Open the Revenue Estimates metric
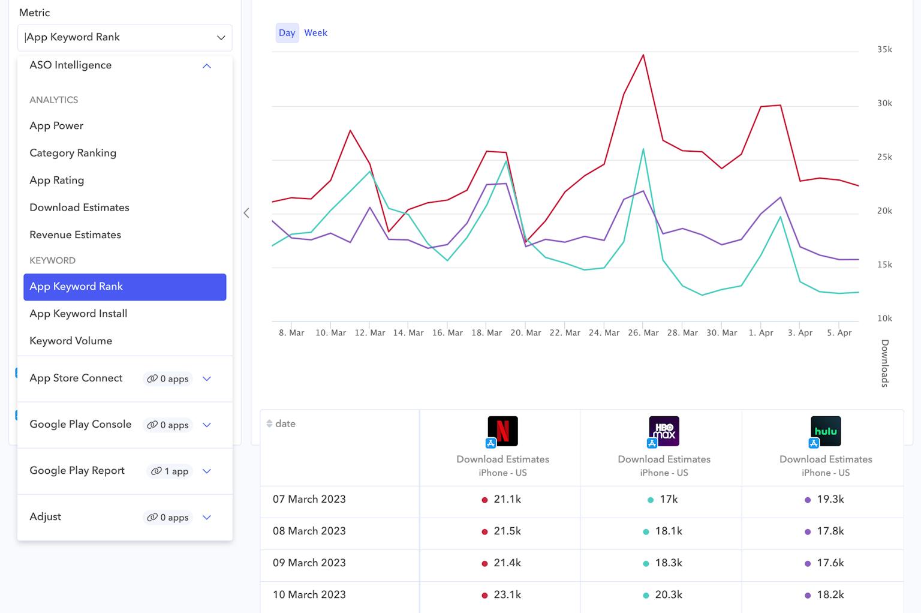The image size is (921, 613). [75, 235]
